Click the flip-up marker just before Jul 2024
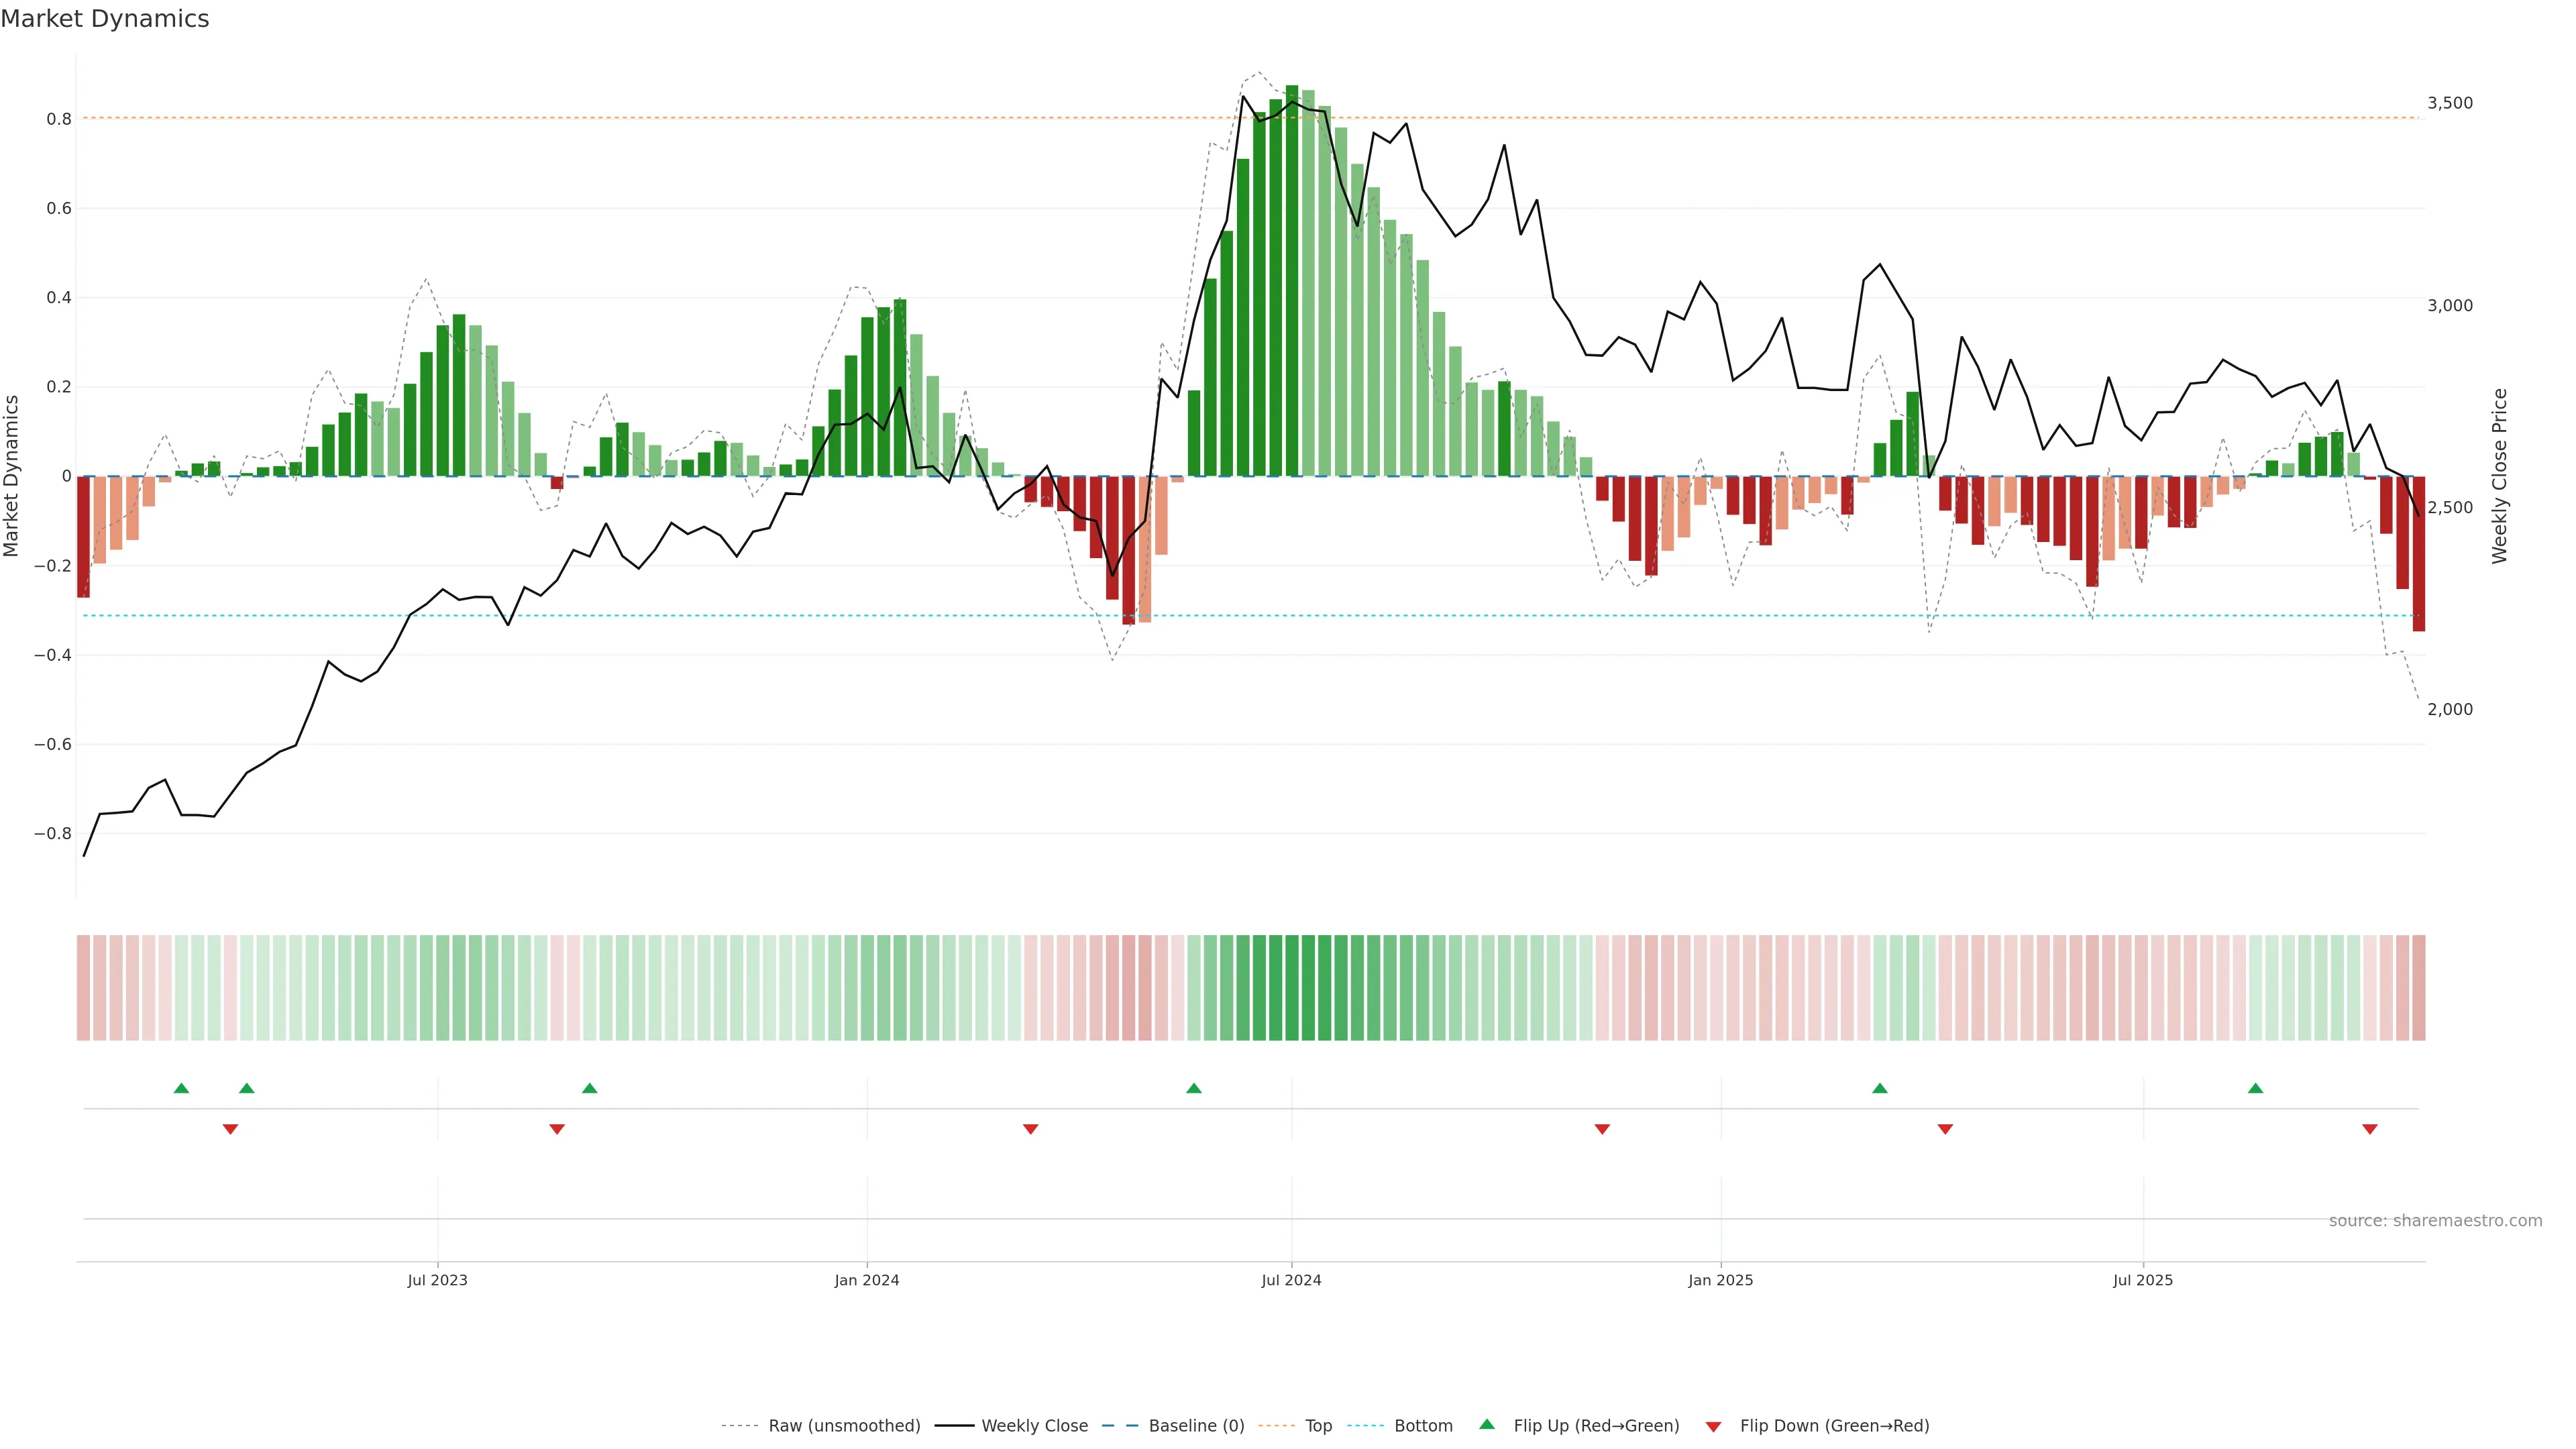 pos(1193,1088)
